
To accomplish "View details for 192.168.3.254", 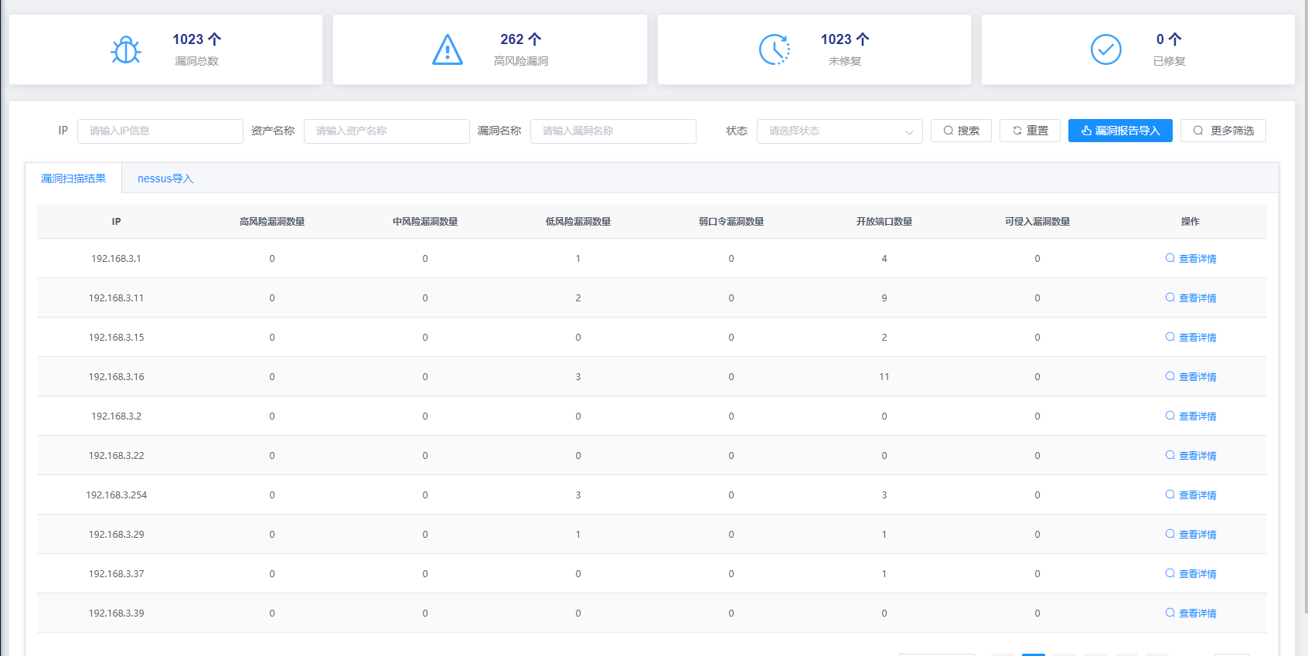I will (1190, 495).
